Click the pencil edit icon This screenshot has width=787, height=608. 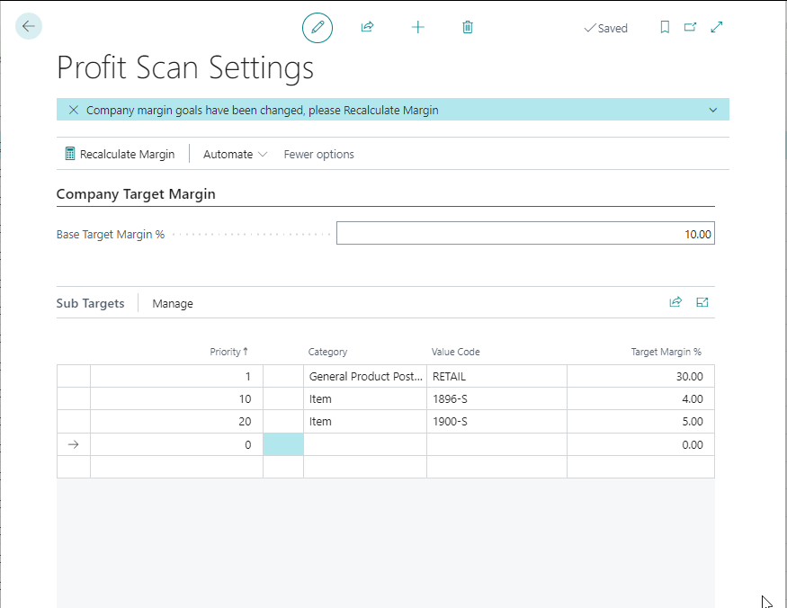pos(317,28)
